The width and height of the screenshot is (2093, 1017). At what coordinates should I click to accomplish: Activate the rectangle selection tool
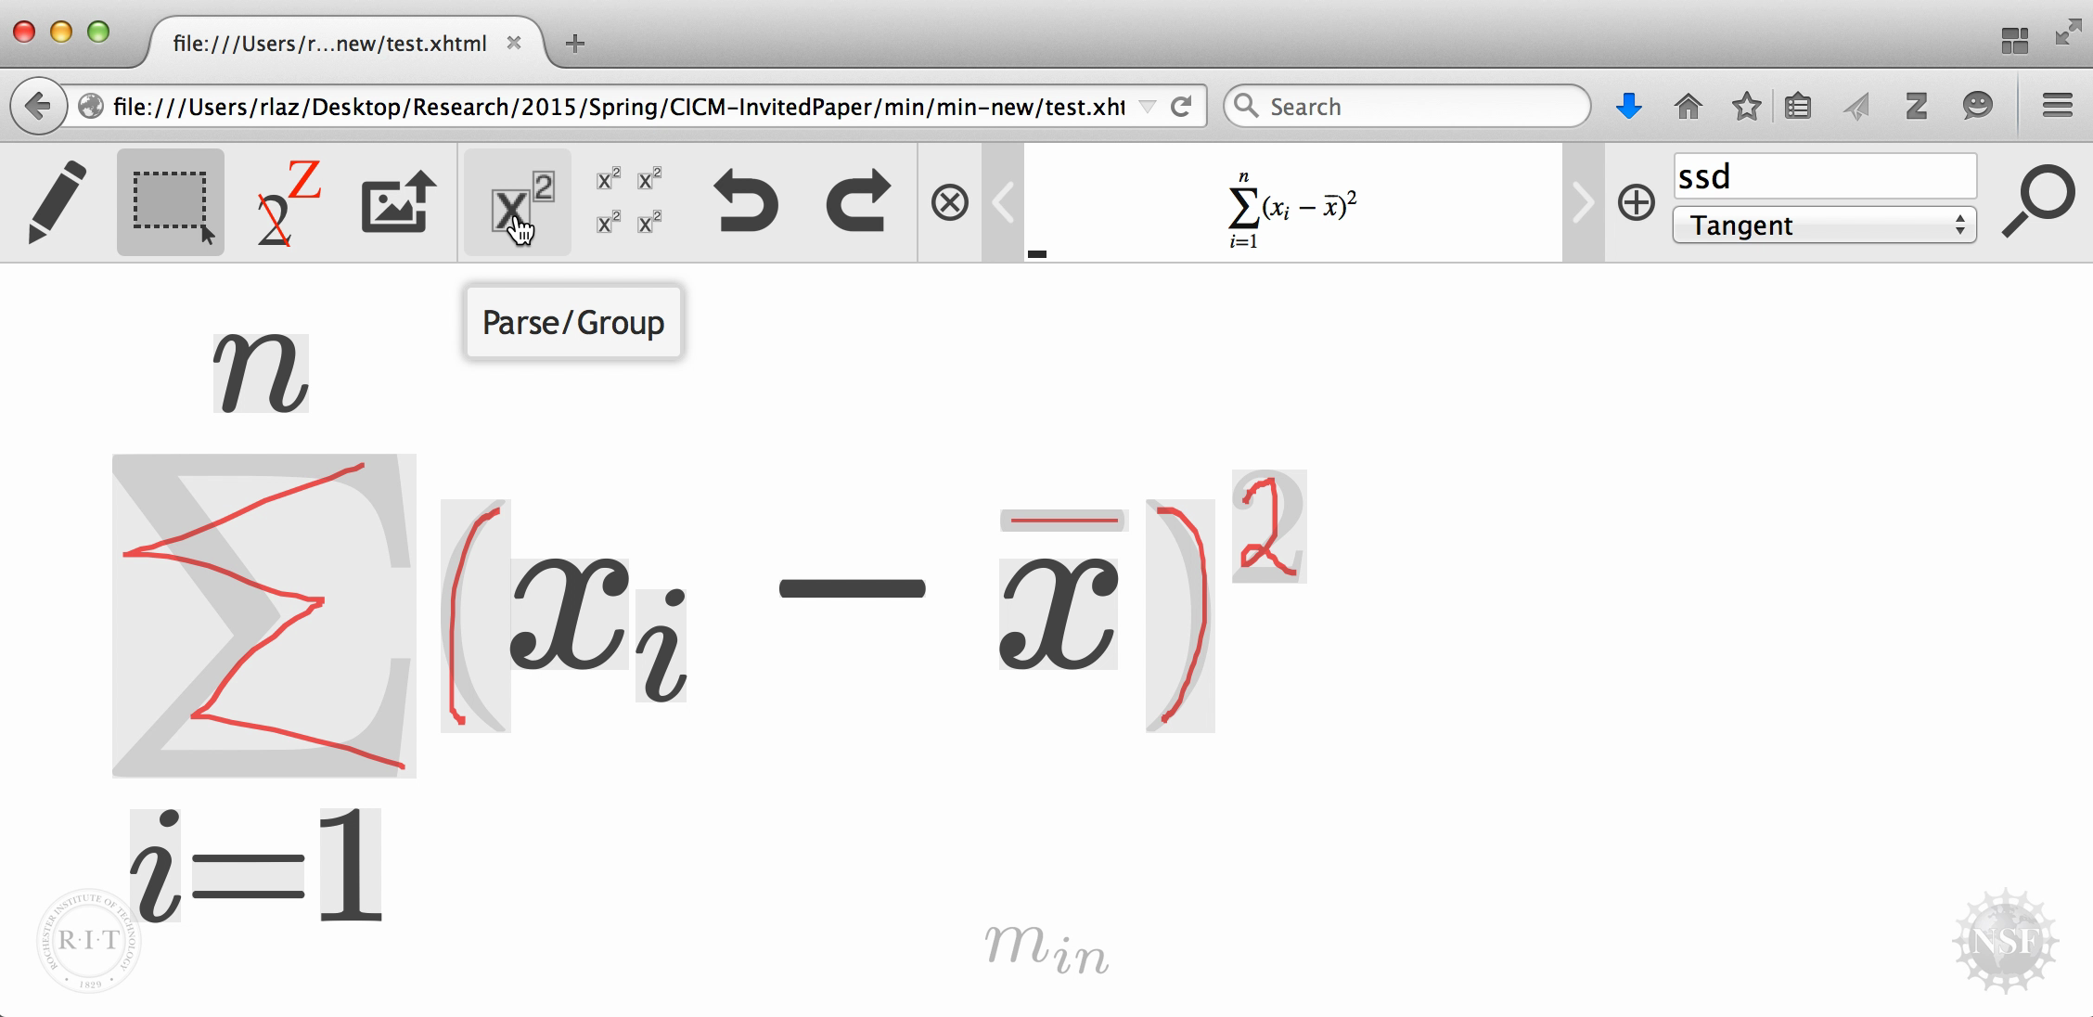click(171, 202)
